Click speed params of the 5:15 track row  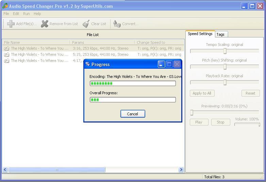tap(159, 55)
